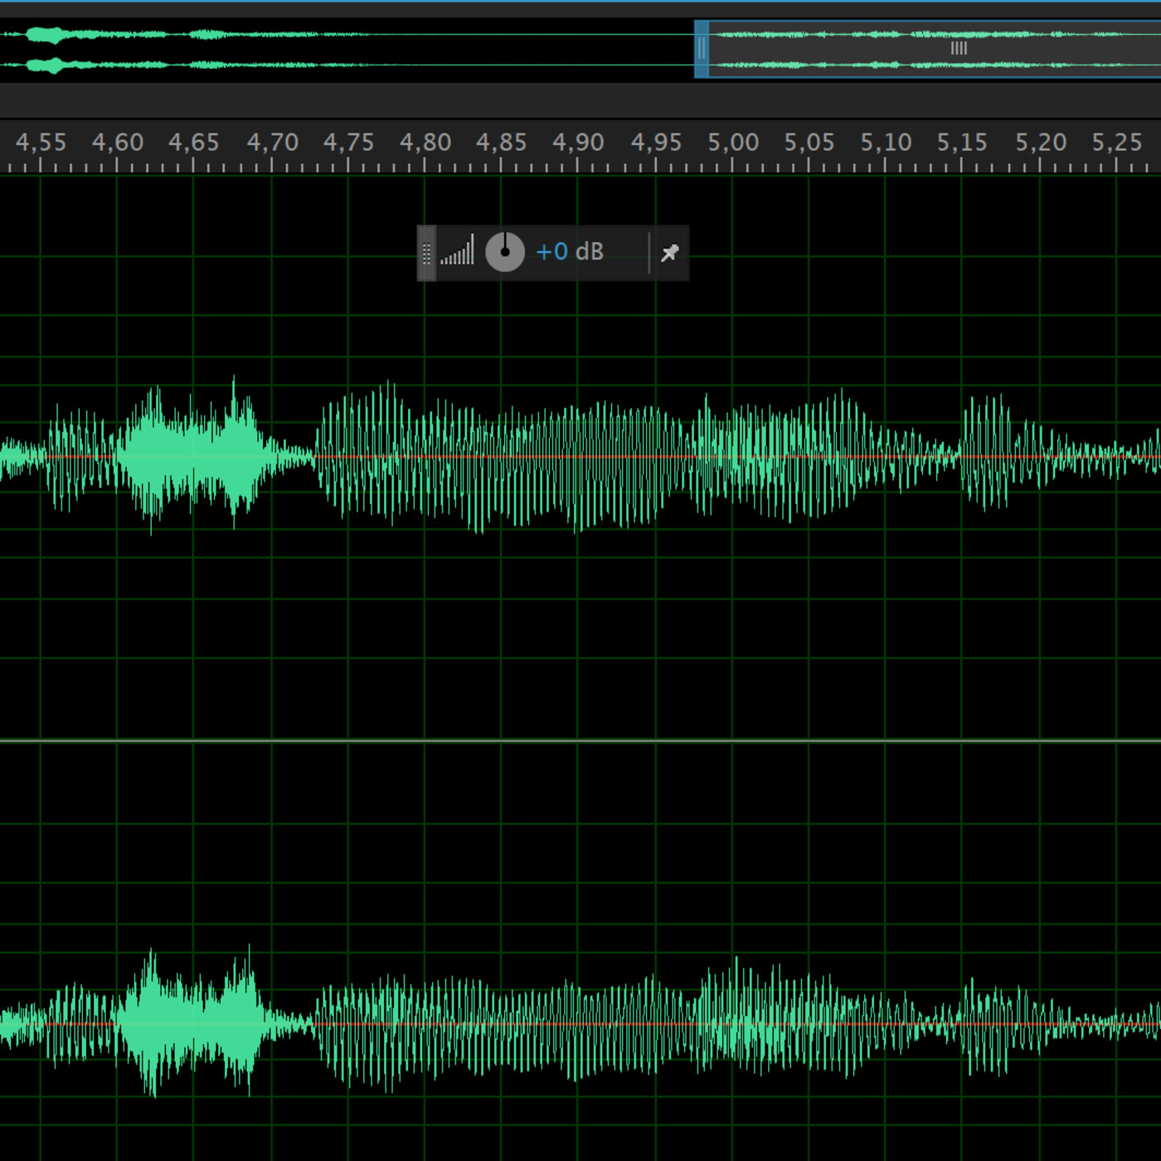The height and width of the screenshot is (1161, 1161).
Task: Click the left edge handle of overview selection
Action: click(x=702, y=49)
